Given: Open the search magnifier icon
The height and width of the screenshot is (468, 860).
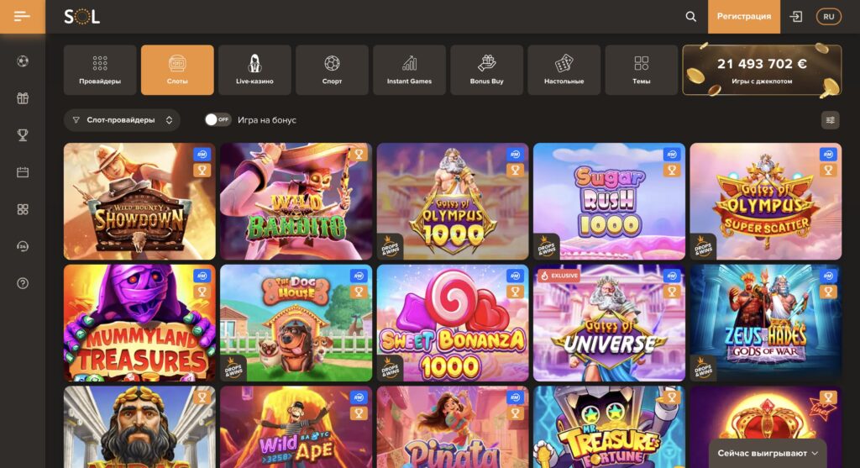Looking at the screenshot, I should coord(691,17).
